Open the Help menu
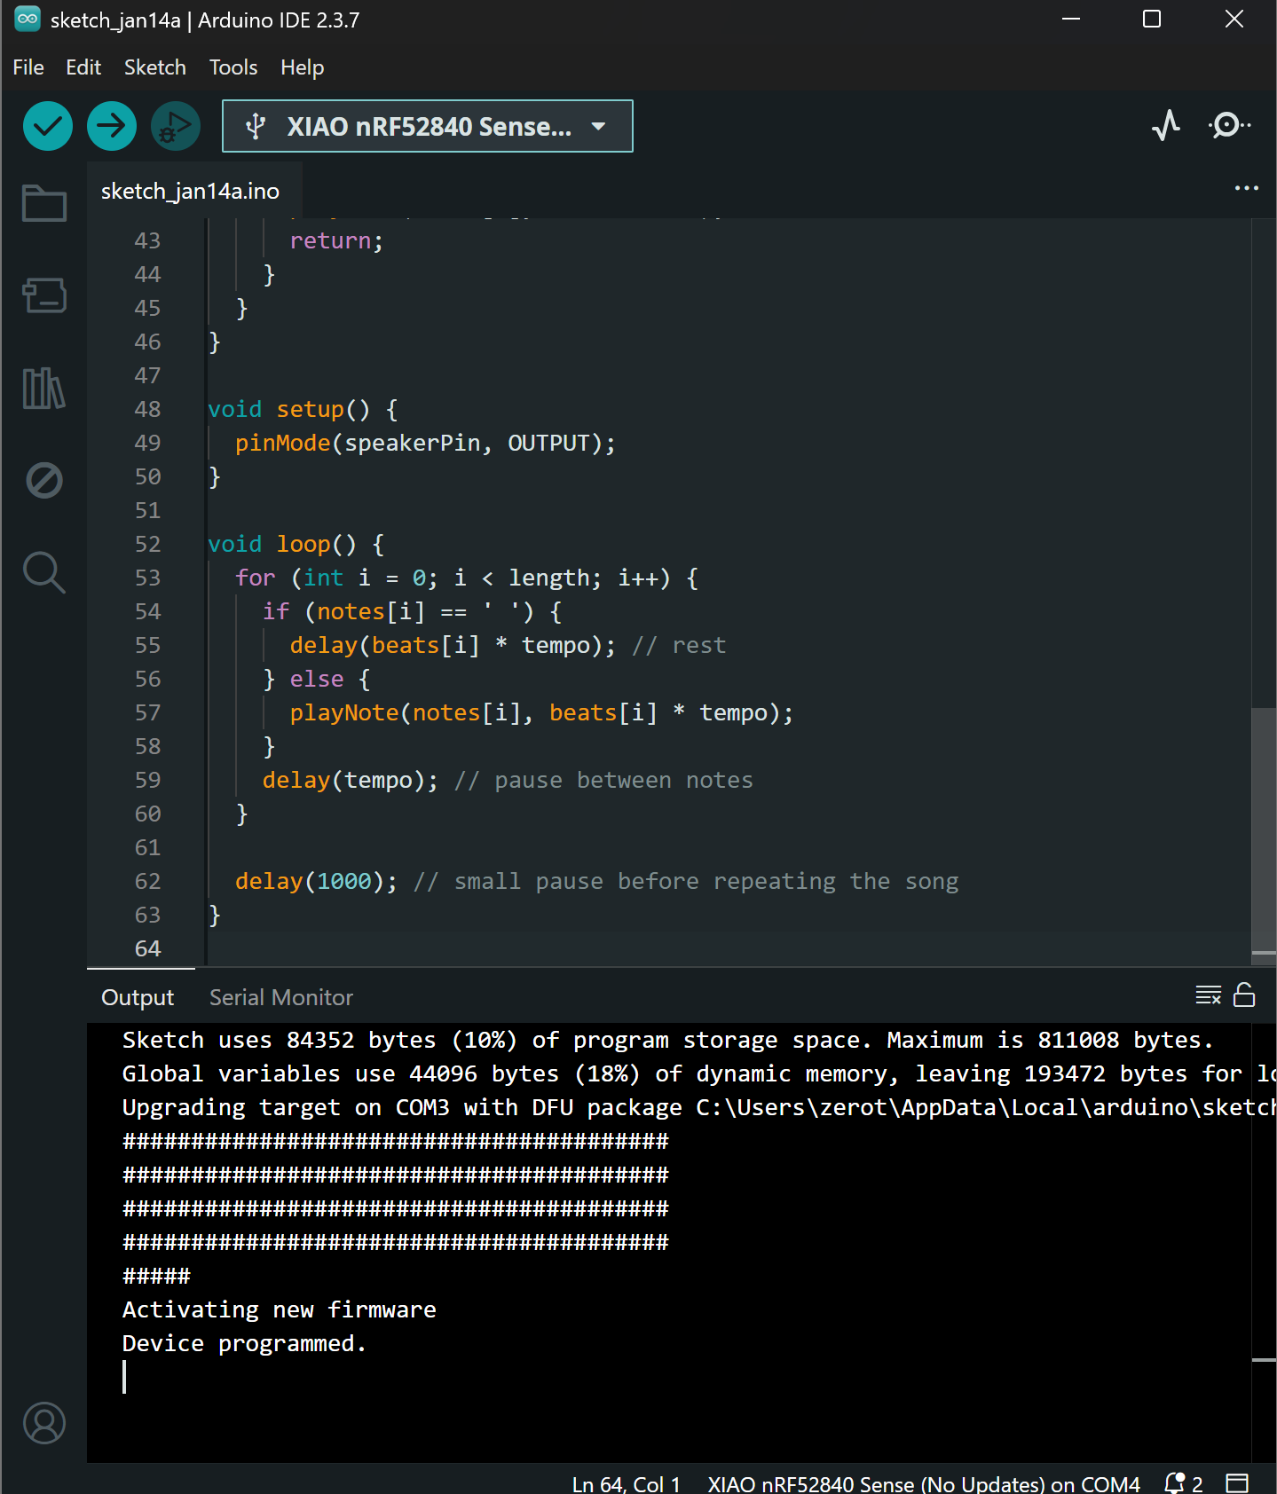The width and height of the screenshot is (1277, 1494). (303, 67)
